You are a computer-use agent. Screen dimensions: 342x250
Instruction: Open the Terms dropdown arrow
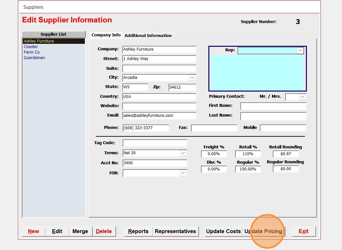pyautogui.click(x=183, y=153)
